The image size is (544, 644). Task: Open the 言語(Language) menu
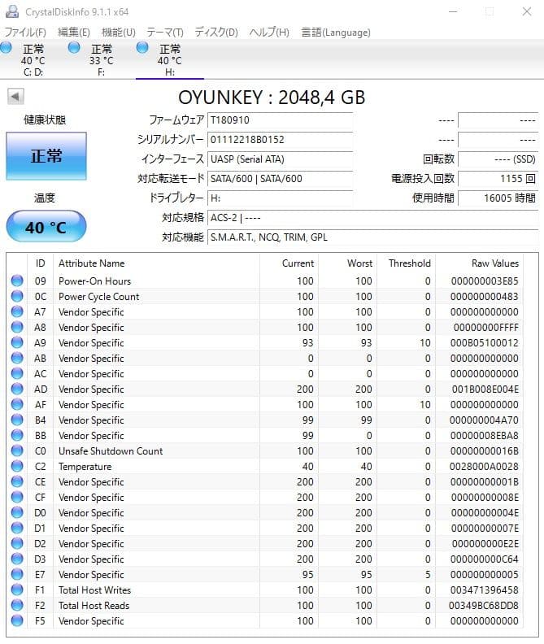click(336, 32)
